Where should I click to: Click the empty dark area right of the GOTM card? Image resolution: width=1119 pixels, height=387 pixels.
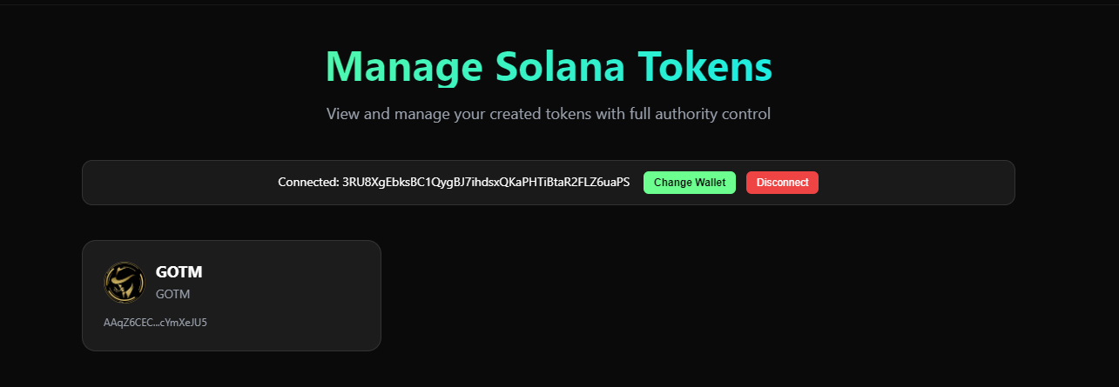(x=697, y=296)
